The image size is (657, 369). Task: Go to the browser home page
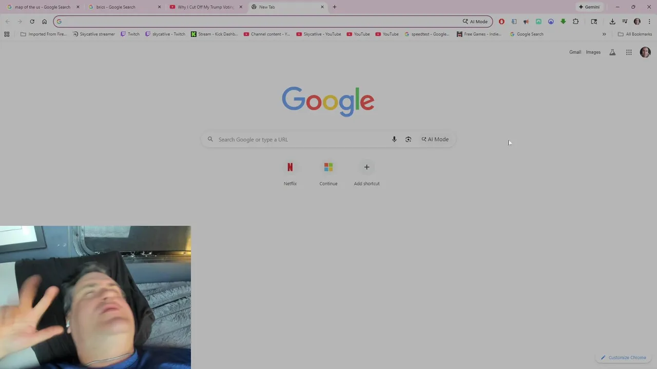44,22
